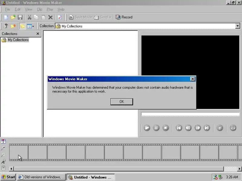This screenshot has height=181, width=242.
Task: Click the 3:26 AM clock
Action: click(x=232, y=177)
